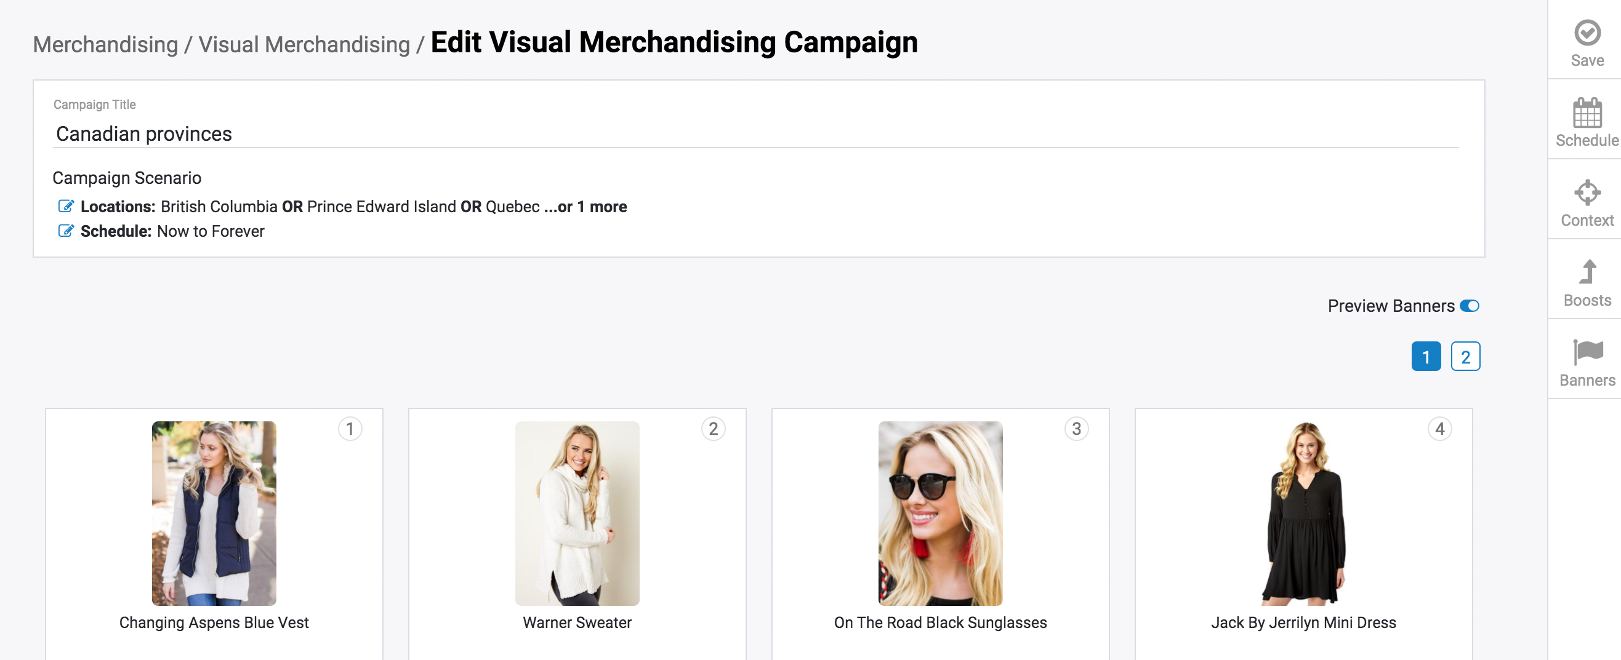Image resolution: width=1621 pixels, height=660 pixels.
Task: Navigate to the Merchandising breadcrumb link
Action: tap(105, 45)
